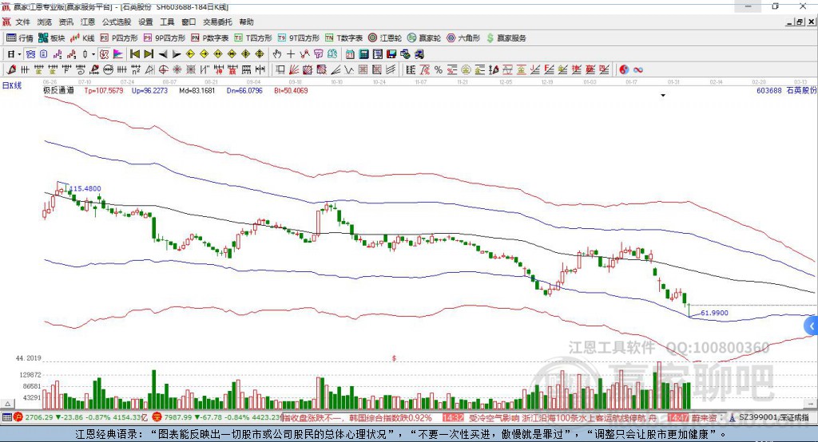Viewport: 818px width, 442px height.
Task: Open the 浏览 menu
Action: pos(45,22)
